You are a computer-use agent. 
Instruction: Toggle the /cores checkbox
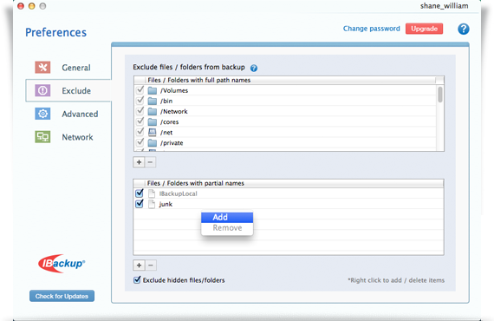[140, 121]
